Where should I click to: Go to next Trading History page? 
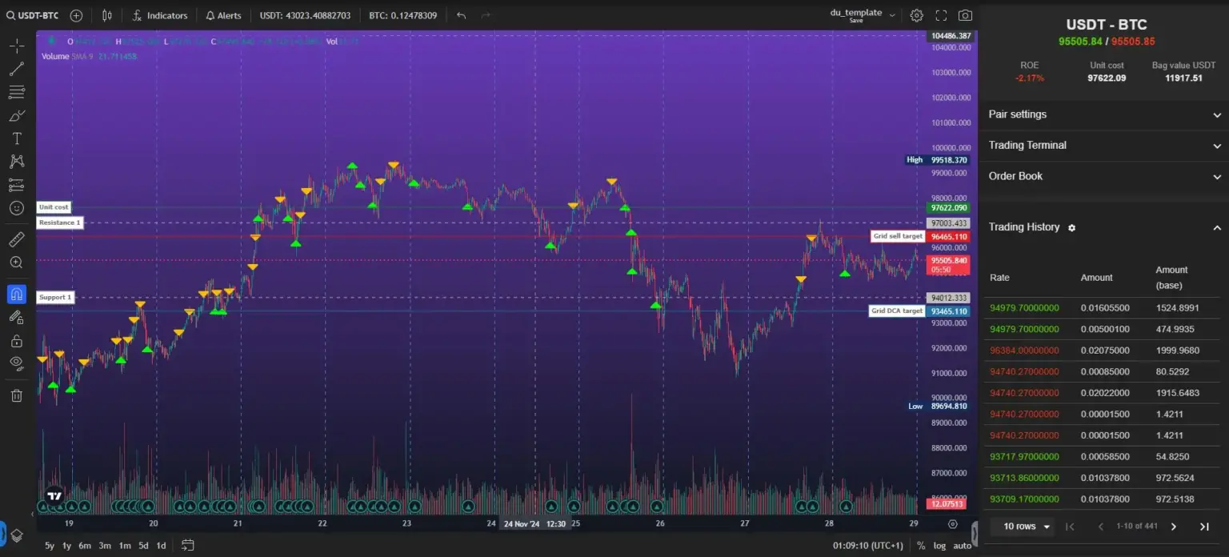pyautogui.click(x=1173, y=527)
